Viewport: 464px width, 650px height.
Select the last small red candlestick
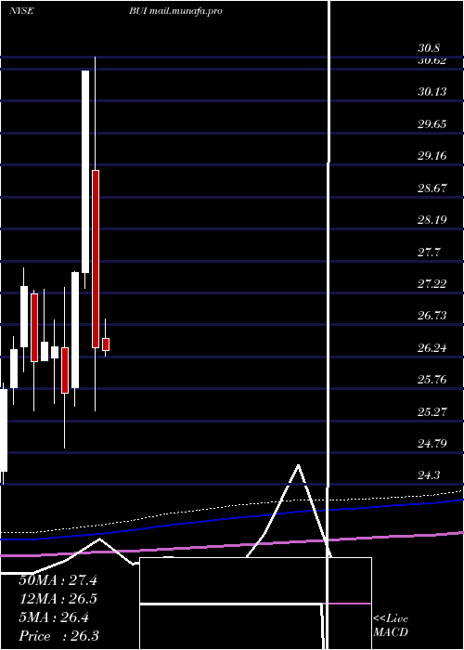click(106, 344)
